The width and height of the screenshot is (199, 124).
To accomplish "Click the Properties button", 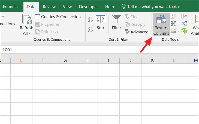I will click(47, 24).
